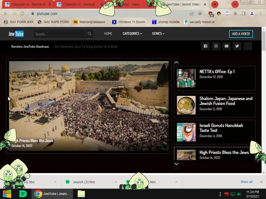Close the JewTube browser tab

(205, 4)
